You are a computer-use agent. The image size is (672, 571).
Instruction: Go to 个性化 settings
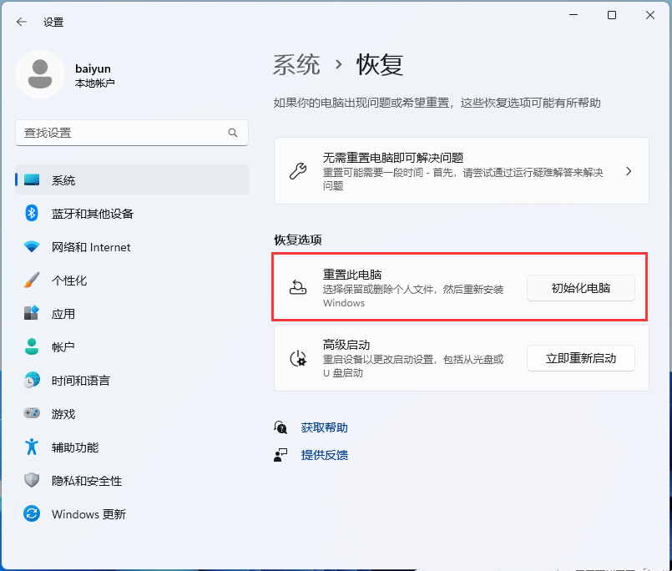[132, 280]
